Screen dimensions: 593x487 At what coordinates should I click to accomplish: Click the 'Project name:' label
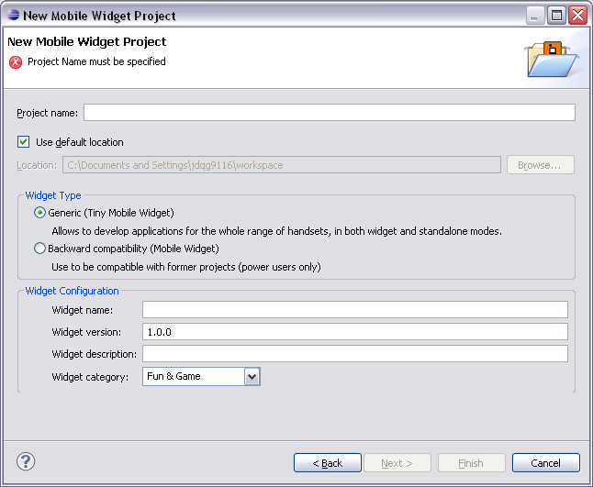click(x=47, y=113)
